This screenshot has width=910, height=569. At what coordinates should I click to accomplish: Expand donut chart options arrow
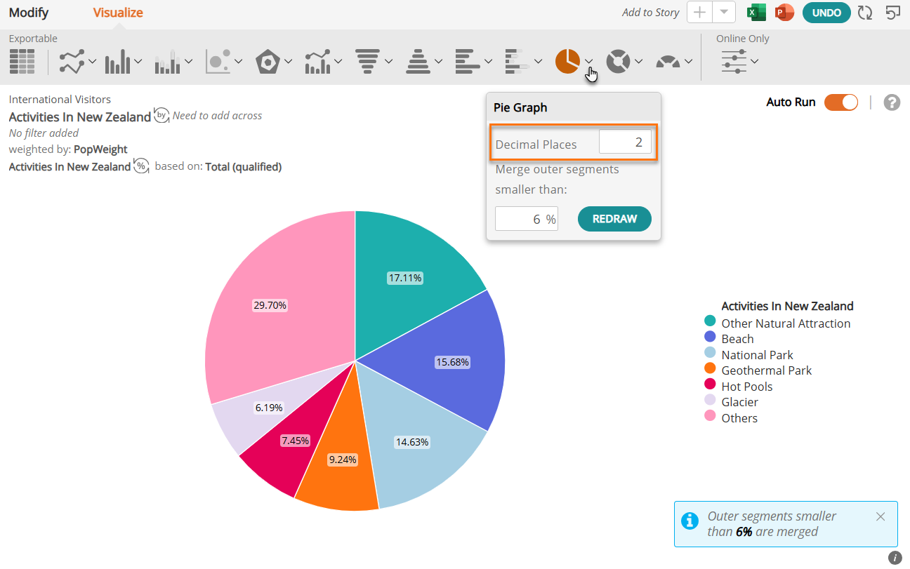pos(638,62)
